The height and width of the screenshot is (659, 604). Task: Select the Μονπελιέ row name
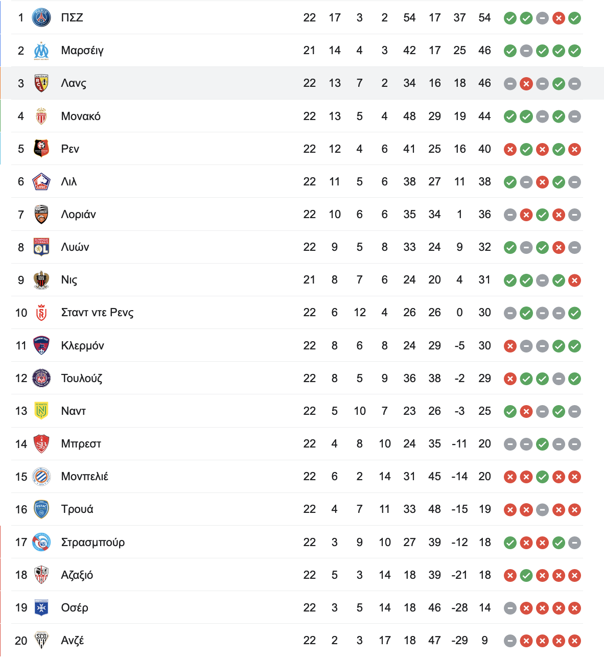(x=85, y=477)
